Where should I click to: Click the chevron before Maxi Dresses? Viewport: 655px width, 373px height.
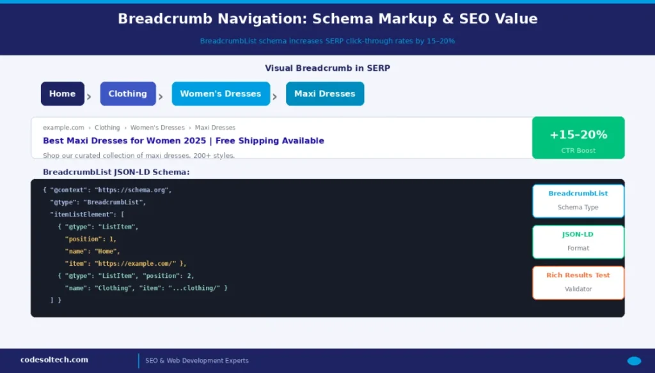pos(275,96)
